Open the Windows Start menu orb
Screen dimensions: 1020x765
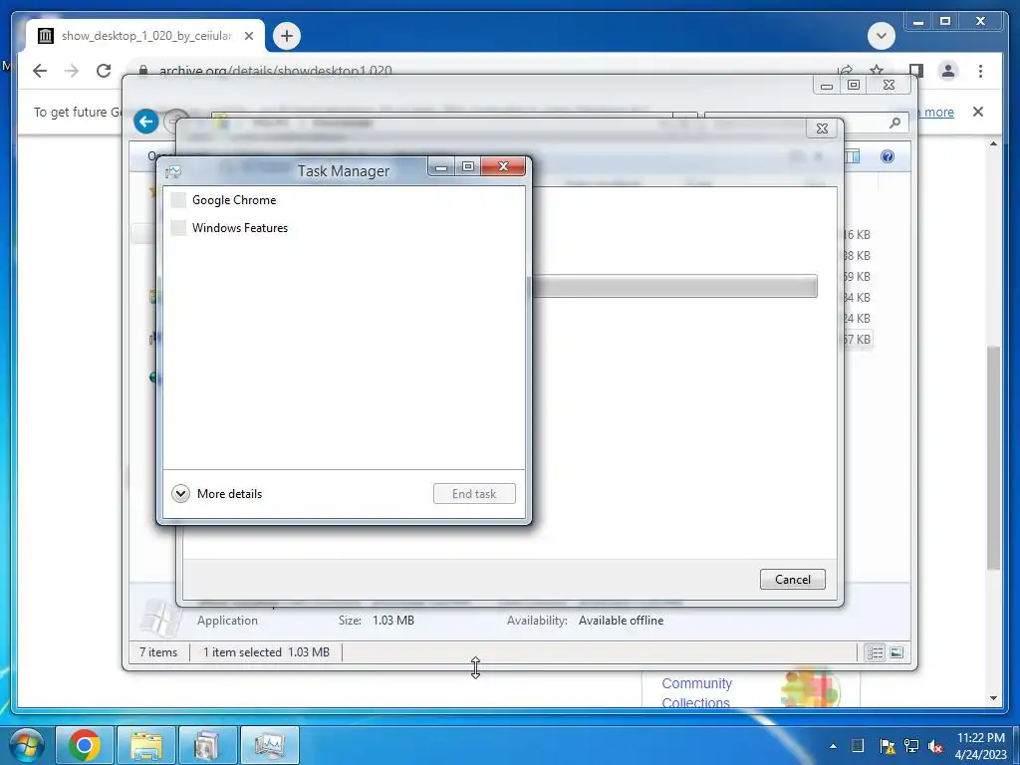(27, 745)
